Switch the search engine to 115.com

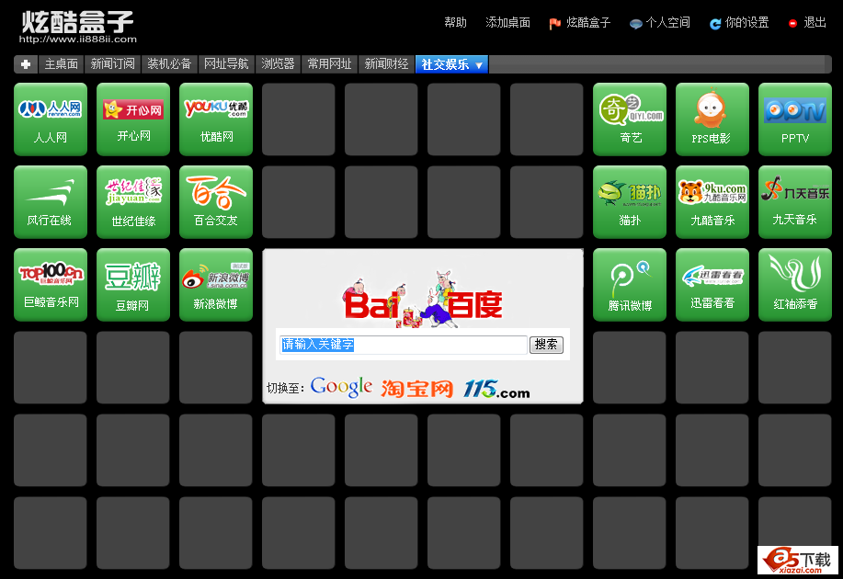(496, 389)
